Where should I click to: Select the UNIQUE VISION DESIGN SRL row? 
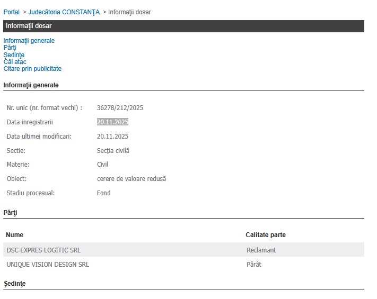click(x=48, y=264)
